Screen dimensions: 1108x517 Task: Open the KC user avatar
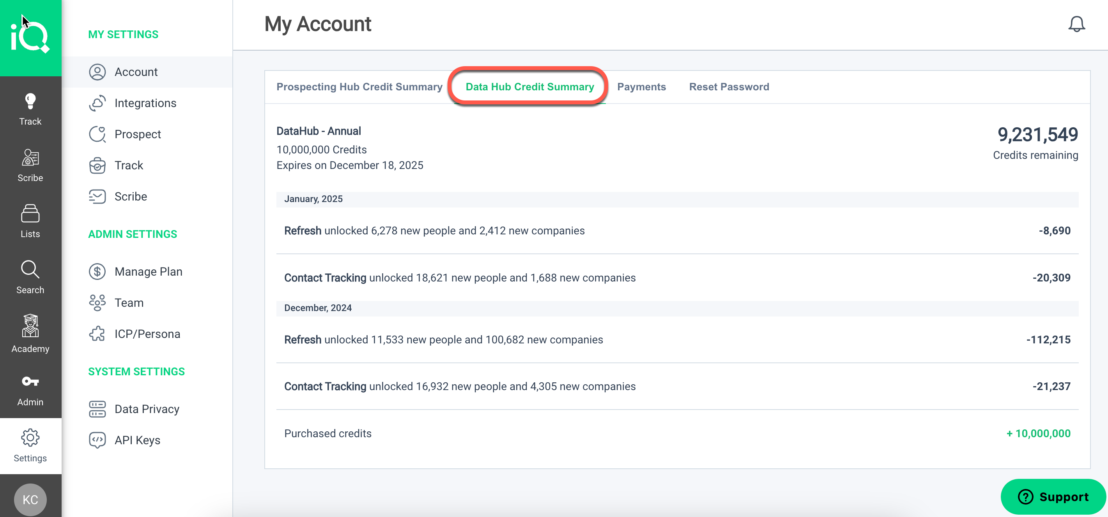click(x=30, y=499)
